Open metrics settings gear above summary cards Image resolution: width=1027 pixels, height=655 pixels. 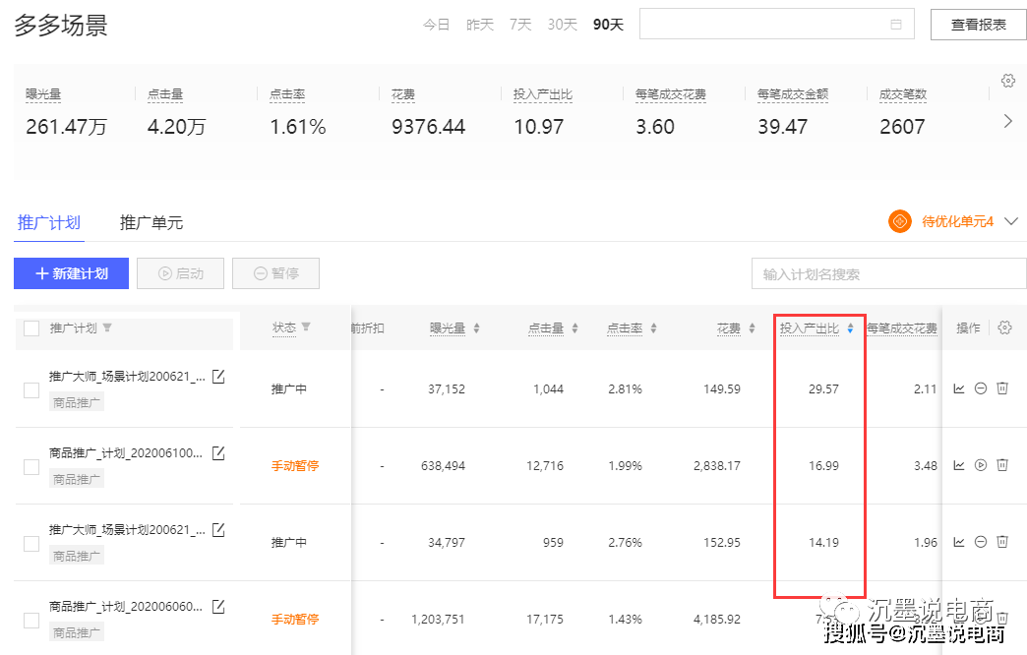point(1007,81)
